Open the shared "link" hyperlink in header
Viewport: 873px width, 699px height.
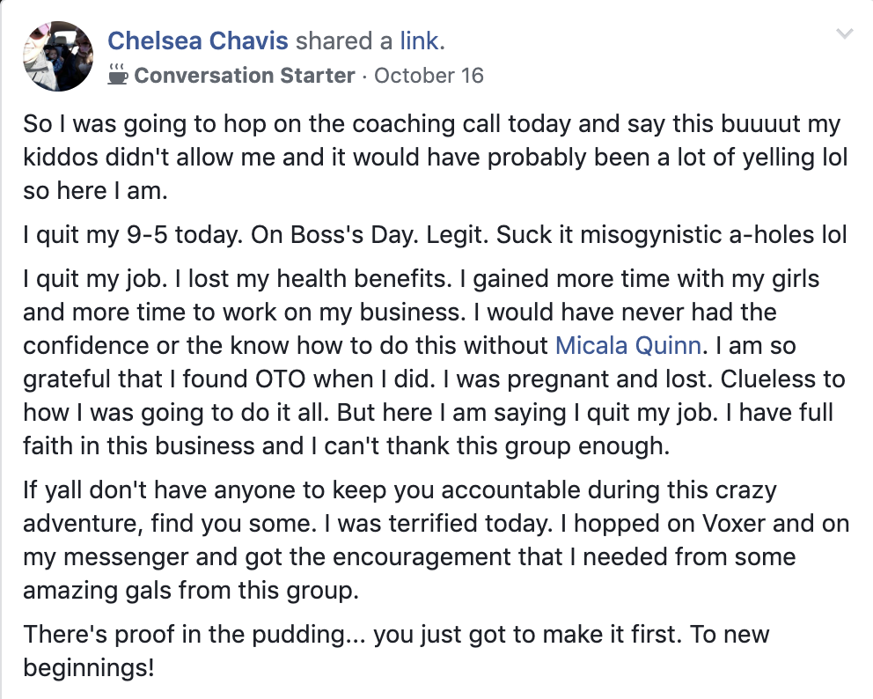point(419,40)
